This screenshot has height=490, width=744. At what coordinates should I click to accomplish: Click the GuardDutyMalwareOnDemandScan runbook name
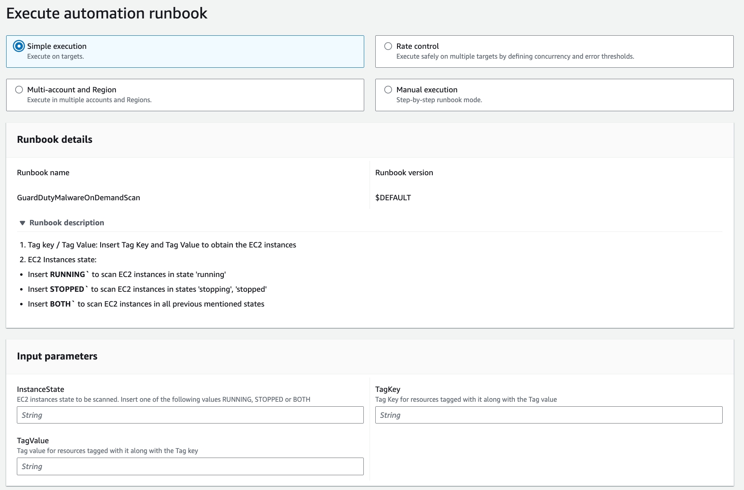[x=78, y=197]
